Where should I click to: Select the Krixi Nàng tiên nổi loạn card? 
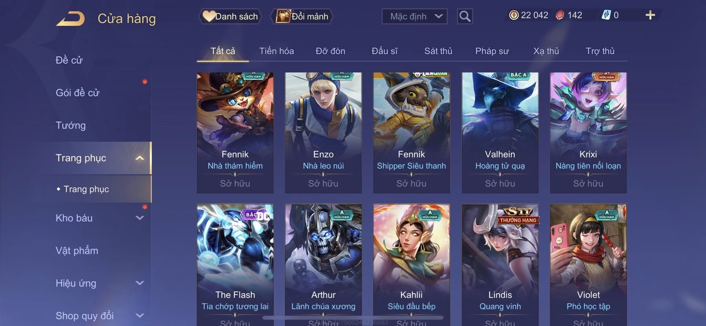(588, 133)
